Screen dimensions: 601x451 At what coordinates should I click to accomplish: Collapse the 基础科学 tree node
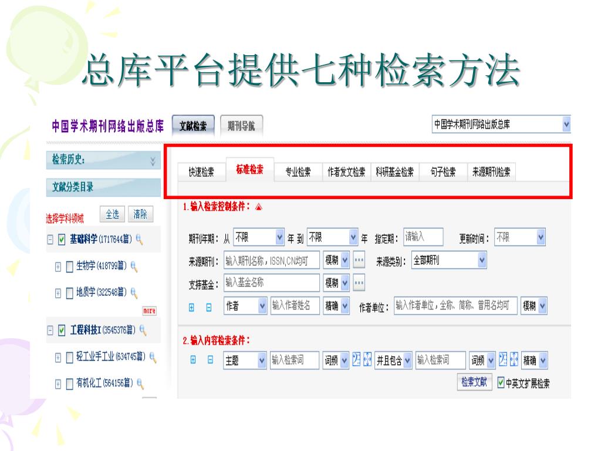50,240
